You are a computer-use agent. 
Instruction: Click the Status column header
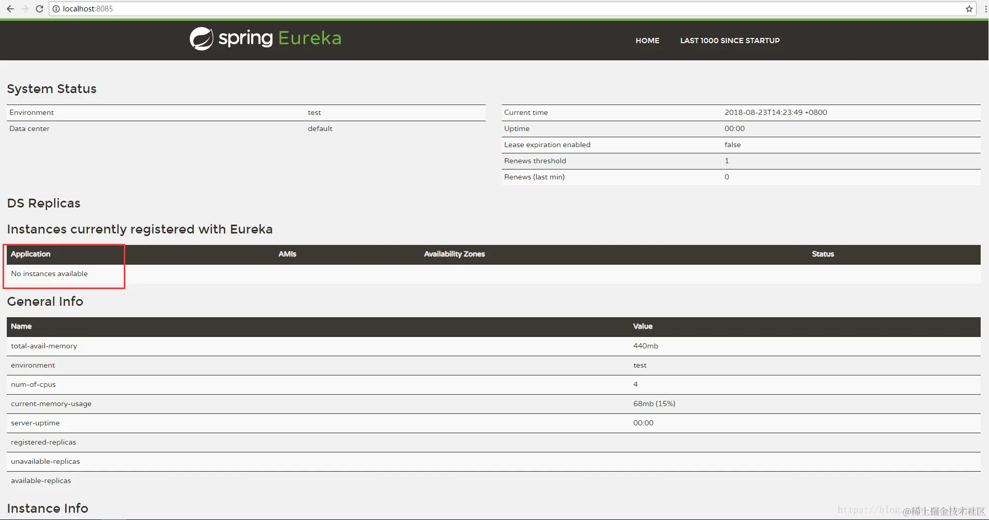coord(823,254)
